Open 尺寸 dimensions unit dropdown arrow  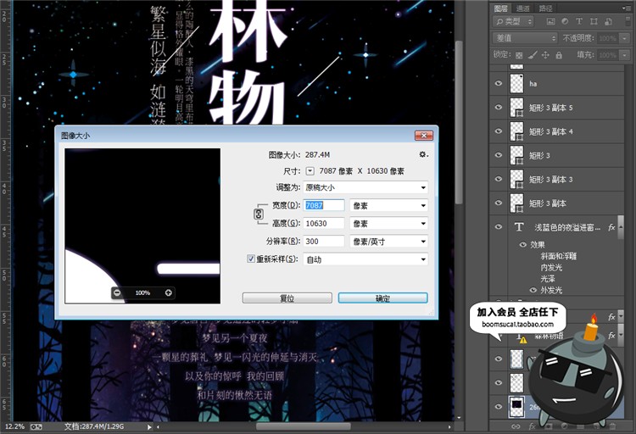tap(310, 170)
